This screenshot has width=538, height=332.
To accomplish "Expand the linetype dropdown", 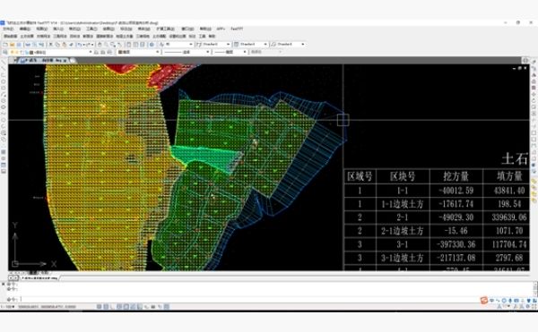I will pos(187,52).
